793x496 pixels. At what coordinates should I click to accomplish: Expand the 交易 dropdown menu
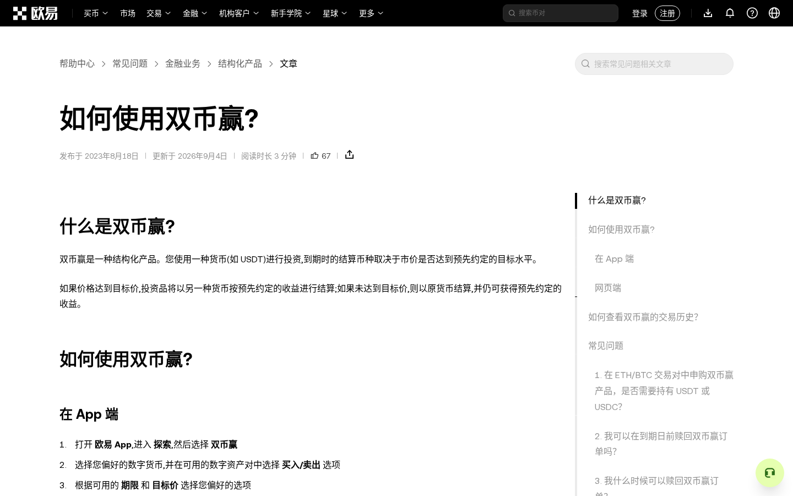(159, 13)
